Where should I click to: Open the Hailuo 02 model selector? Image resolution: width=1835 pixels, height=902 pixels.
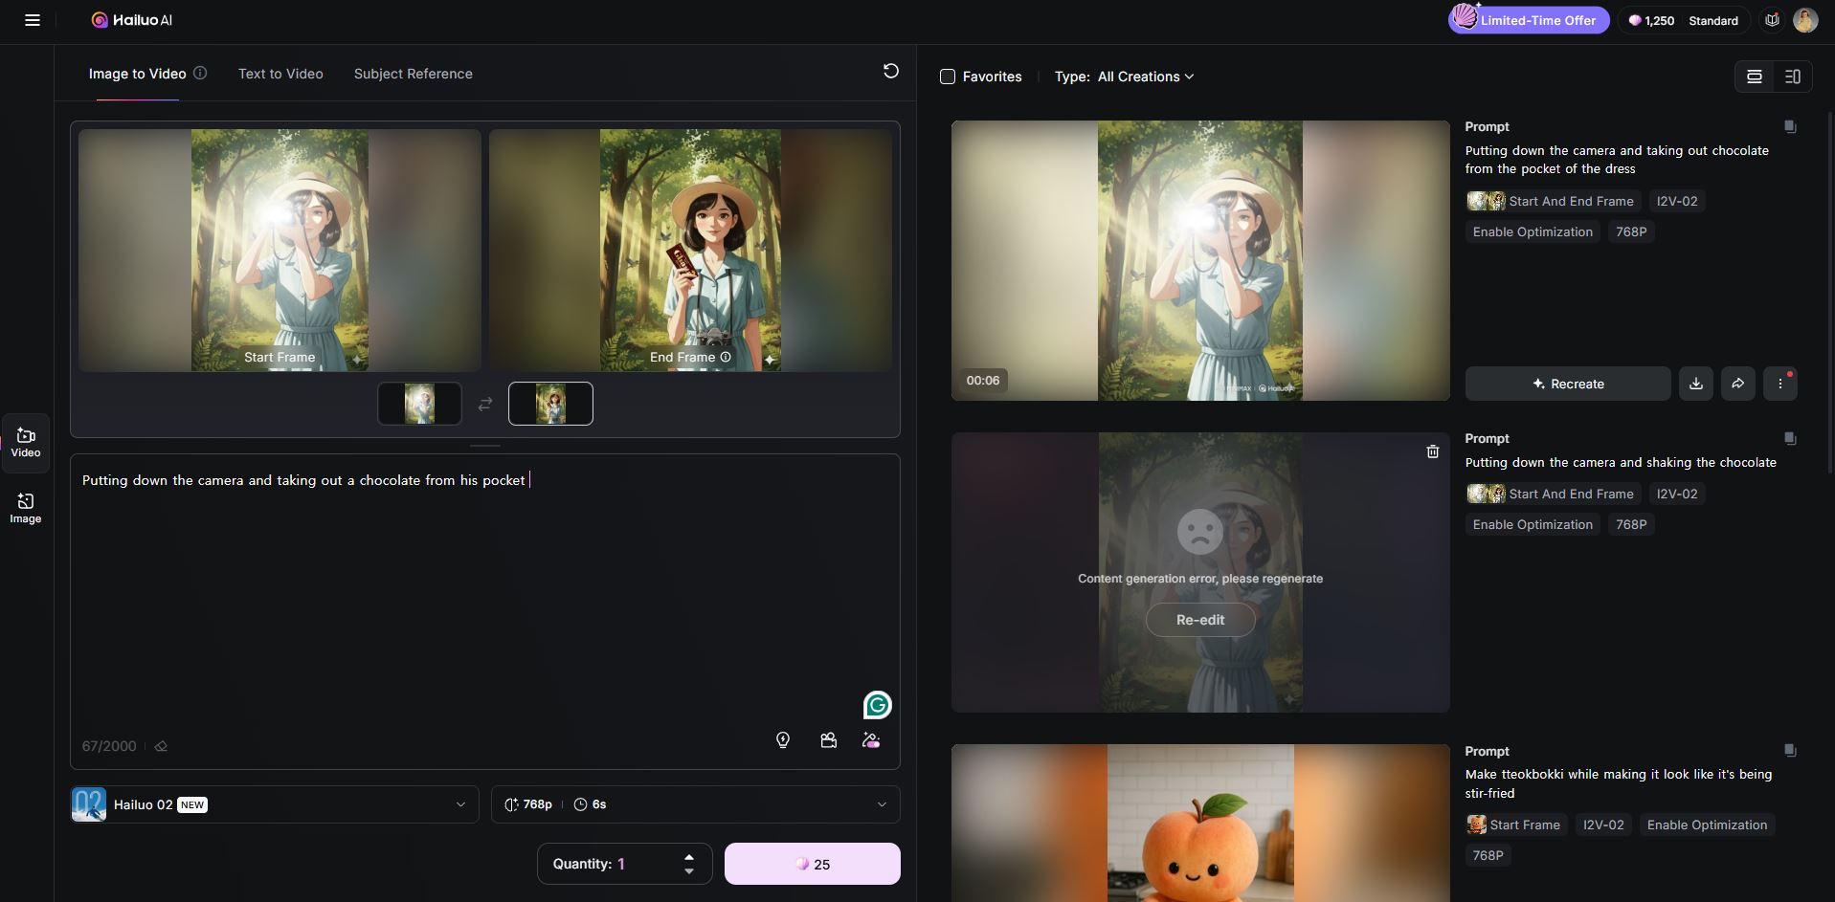tap(274, 804)
